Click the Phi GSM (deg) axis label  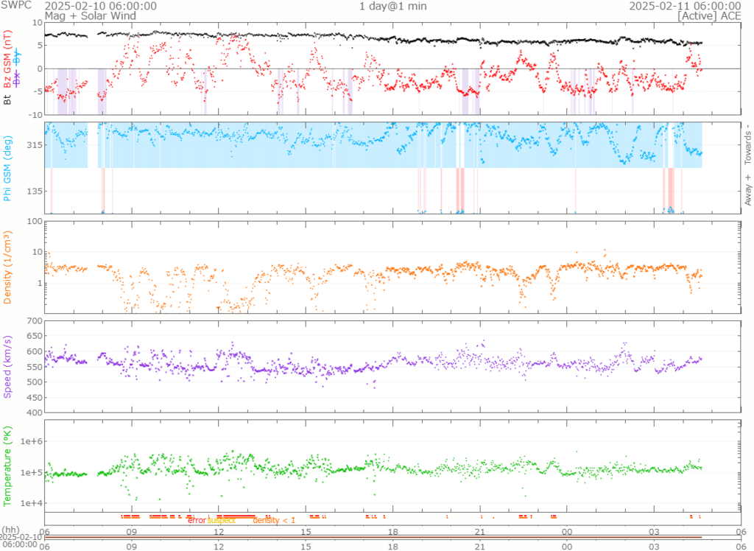tap(7, 167)
